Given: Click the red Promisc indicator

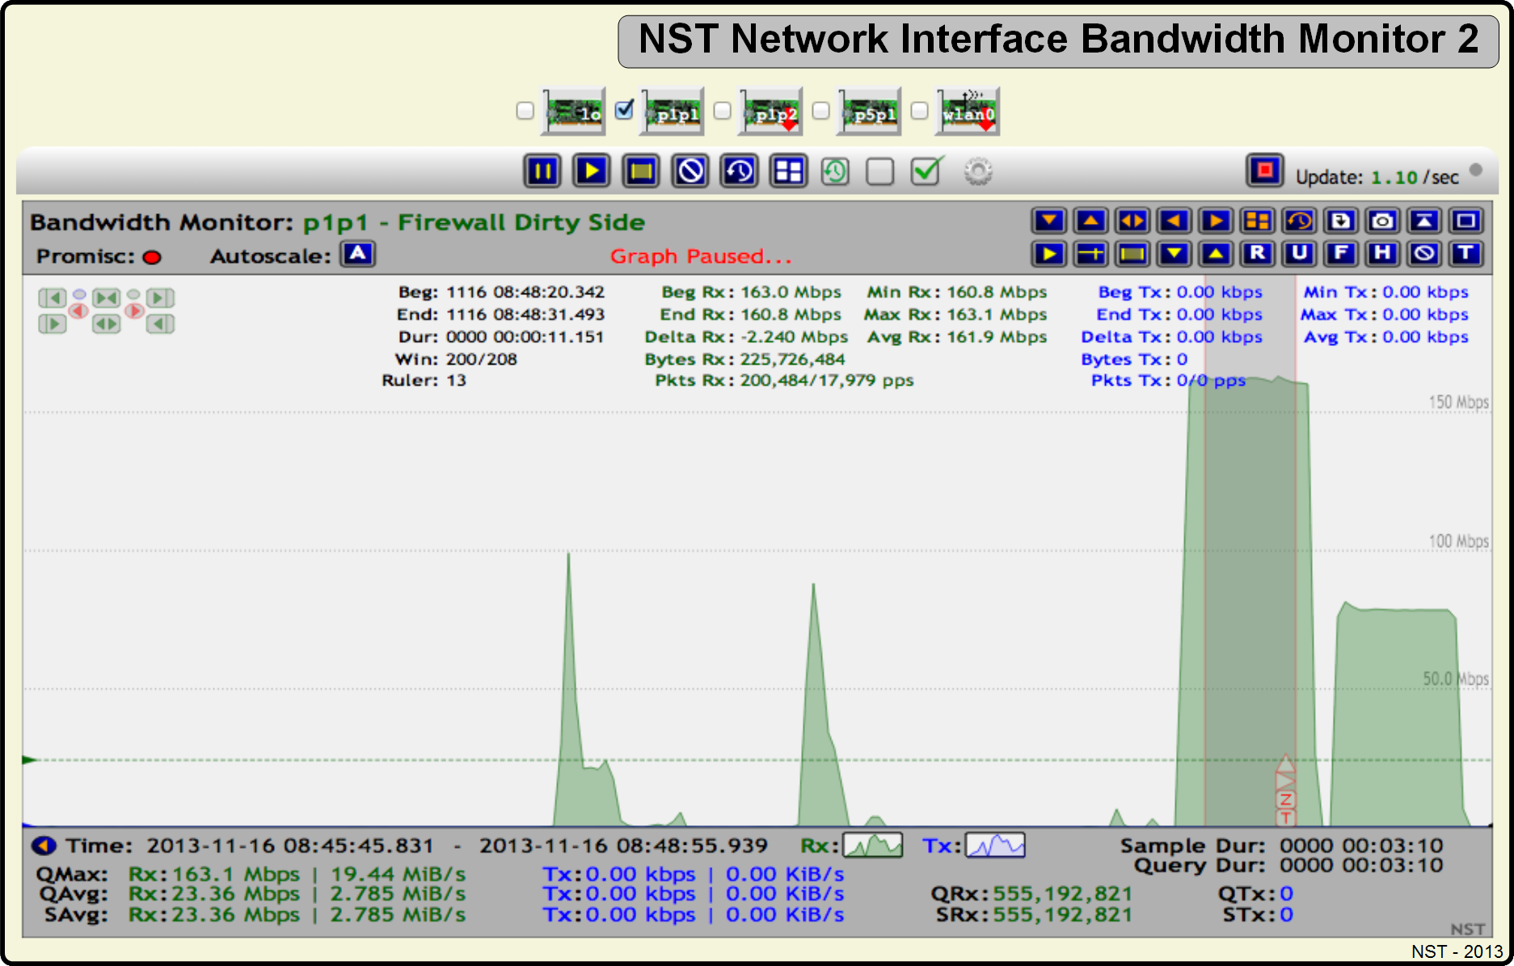Looking at the screenshot, I should [152, 257].
